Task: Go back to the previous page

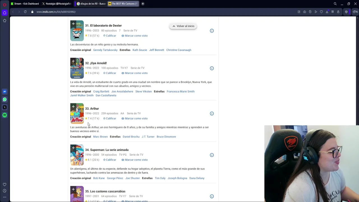Action: 13,12
